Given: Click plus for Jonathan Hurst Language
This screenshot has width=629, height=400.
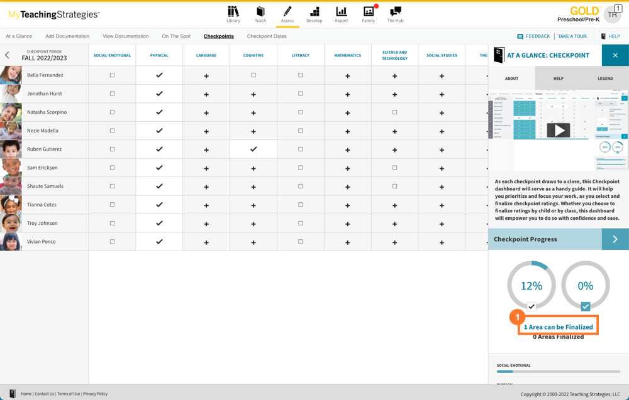Looking at the screenshot, I should [x=206, y=94].
